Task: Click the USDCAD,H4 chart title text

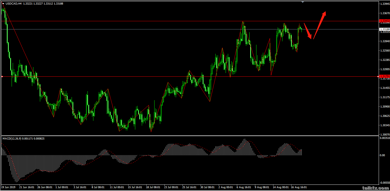Action: 13,4
